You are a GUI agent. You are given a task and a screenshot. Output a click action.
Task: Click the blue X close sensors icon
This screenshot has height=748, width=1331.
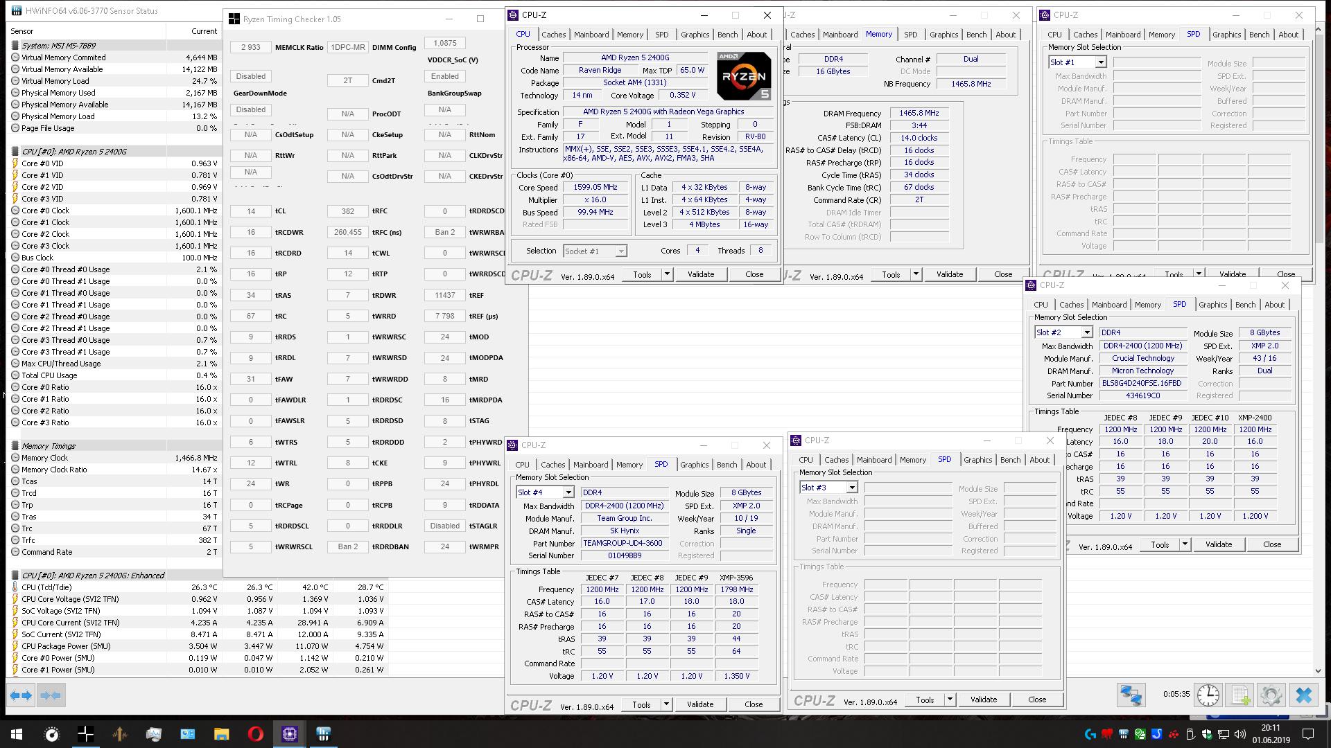tap(1303, 695)
